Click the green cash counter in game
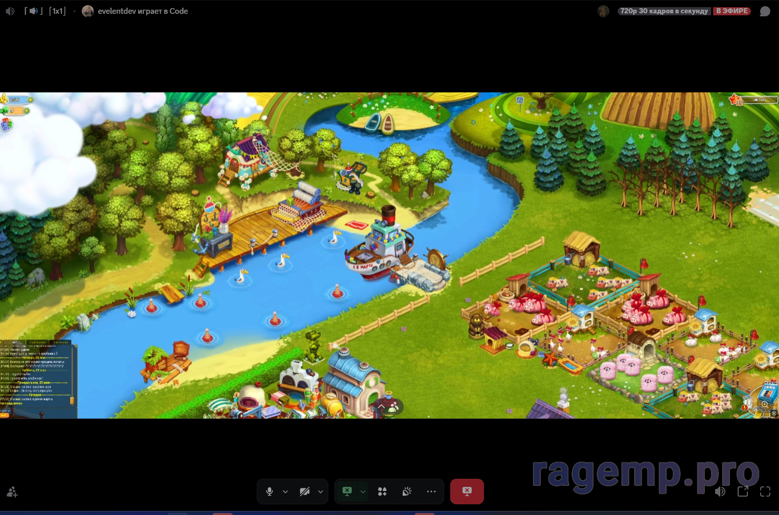Screen dimensions: 779x515 [12, 110]
